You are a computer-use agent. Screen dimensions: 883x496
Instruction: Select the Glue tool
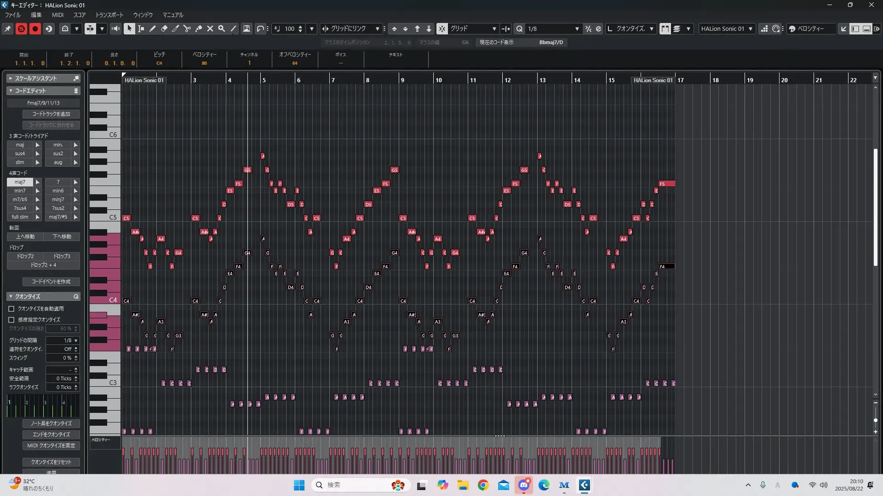pyautogui.click(x=199, y=28)
